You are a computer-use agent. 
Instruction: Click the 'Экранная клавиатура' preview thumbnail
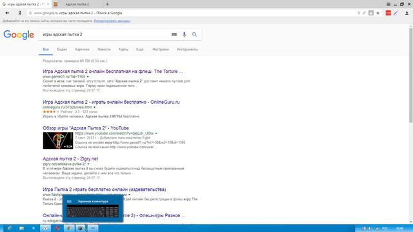93,208
